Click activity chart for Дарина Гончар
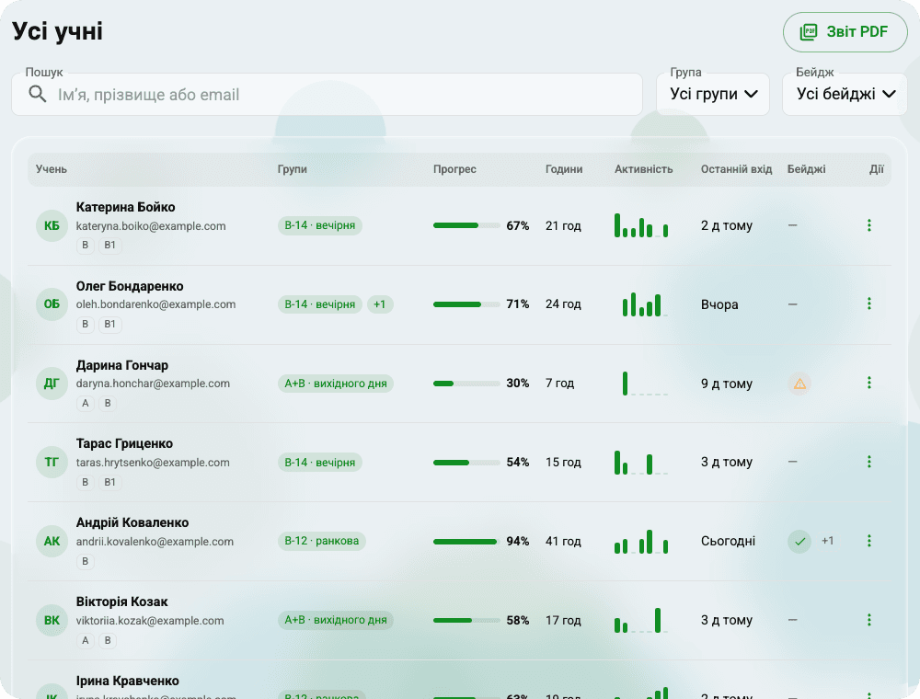The image size is (920, 699). pos(641,384)
